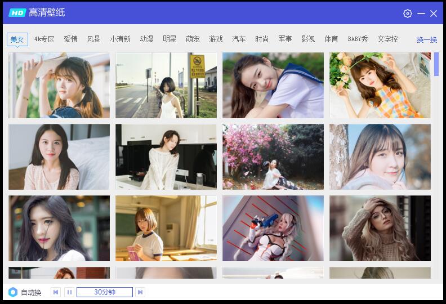Select wallpaper of curly-haired woman in sweater
This screenshot has height=304, width=446.
coord(380,228)
